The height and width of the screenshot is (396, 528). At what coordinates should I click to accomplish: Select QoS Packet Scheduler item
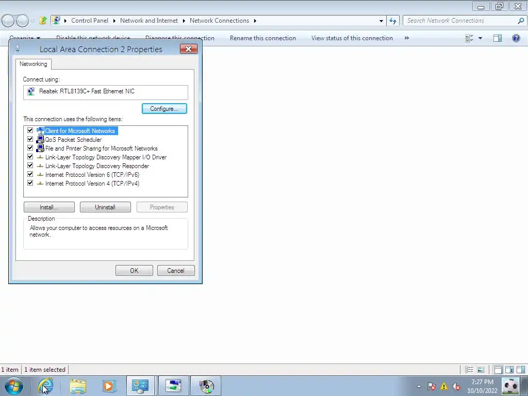[x=73, y=140]
